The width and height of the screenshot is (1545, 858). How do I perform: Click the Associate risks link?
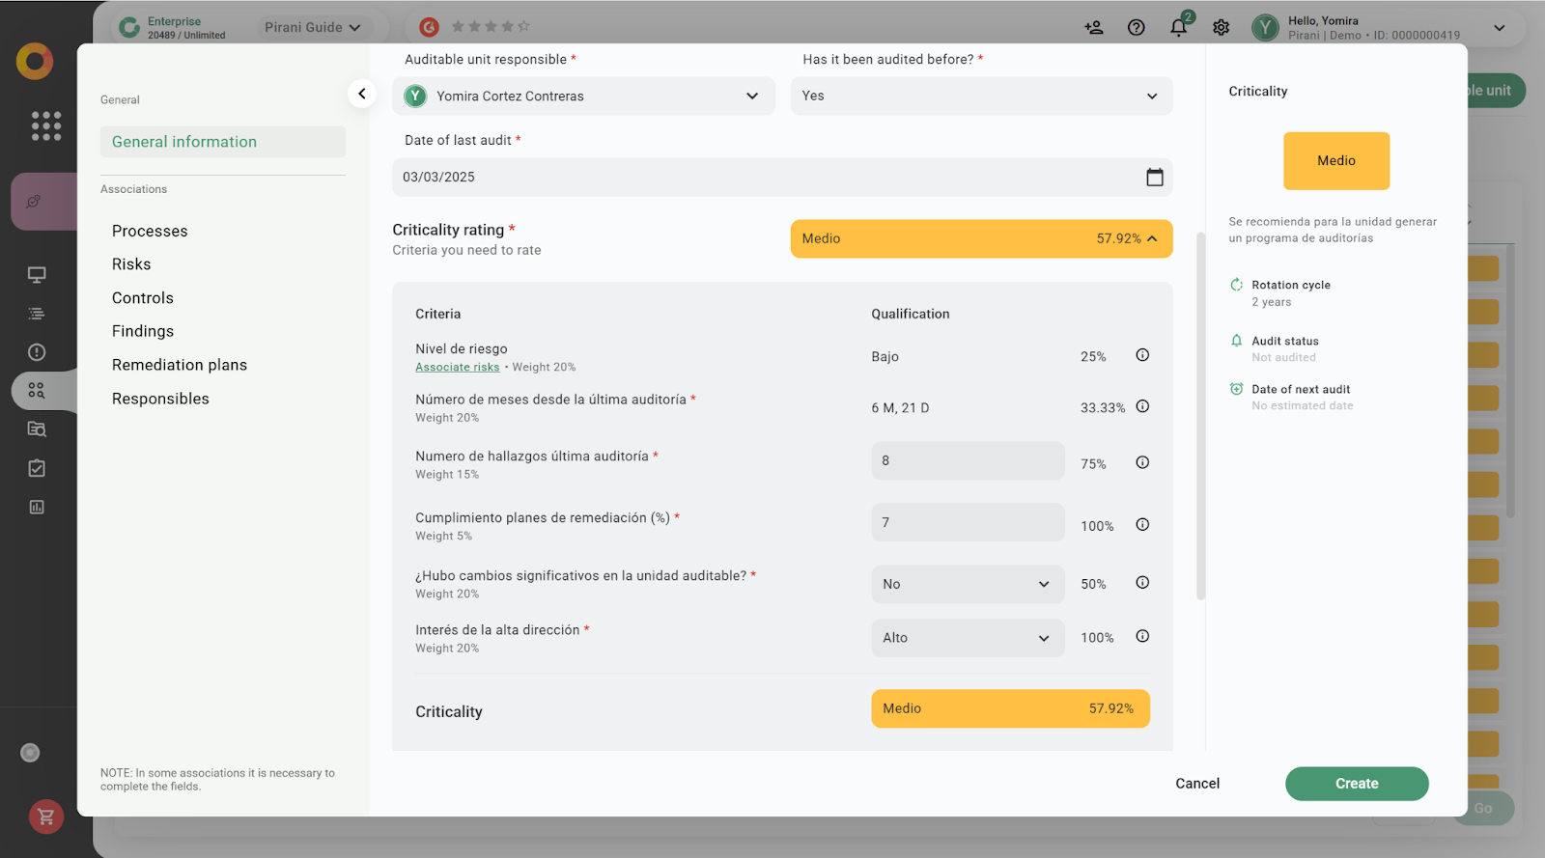[x=457, y=368]
